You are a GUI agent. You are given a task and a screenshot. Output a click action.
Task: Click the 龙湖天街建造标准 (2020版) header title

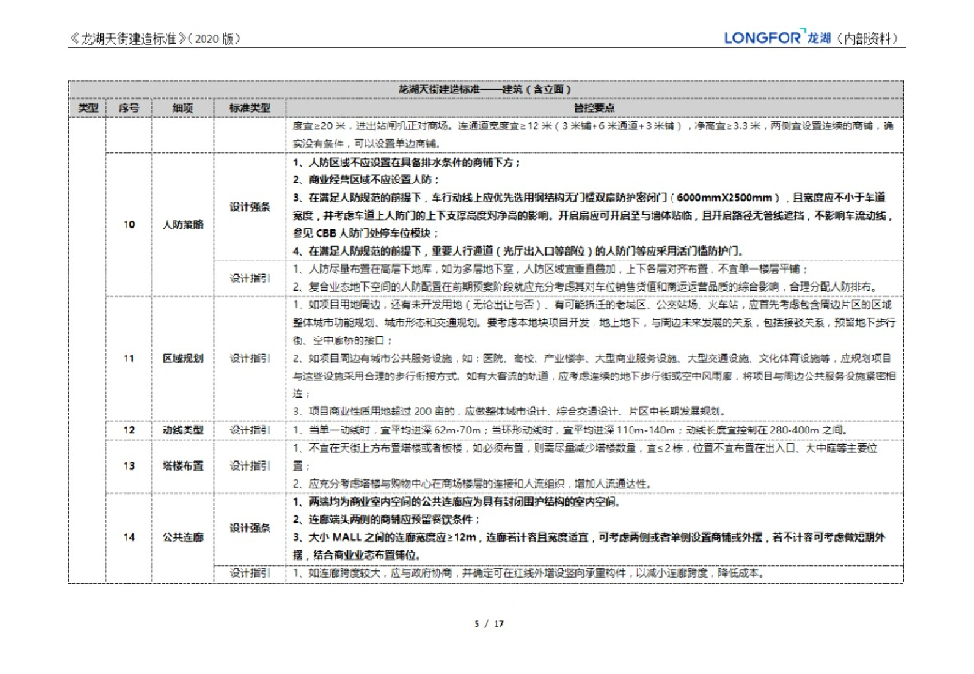[x=156, y=39]
